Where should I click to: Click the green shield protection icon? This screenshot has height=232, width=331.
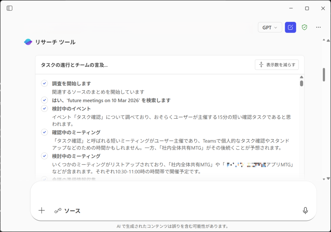304,28
